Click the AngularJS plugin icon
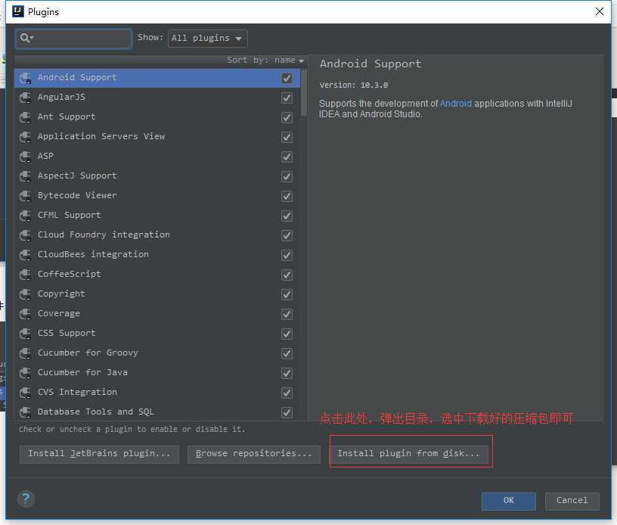 (x=25, y=98)
